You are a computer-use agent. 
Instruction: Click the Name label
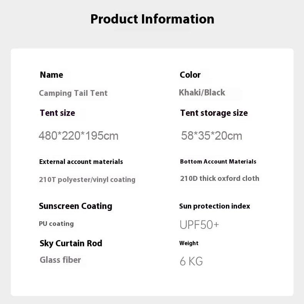point(51,75)
